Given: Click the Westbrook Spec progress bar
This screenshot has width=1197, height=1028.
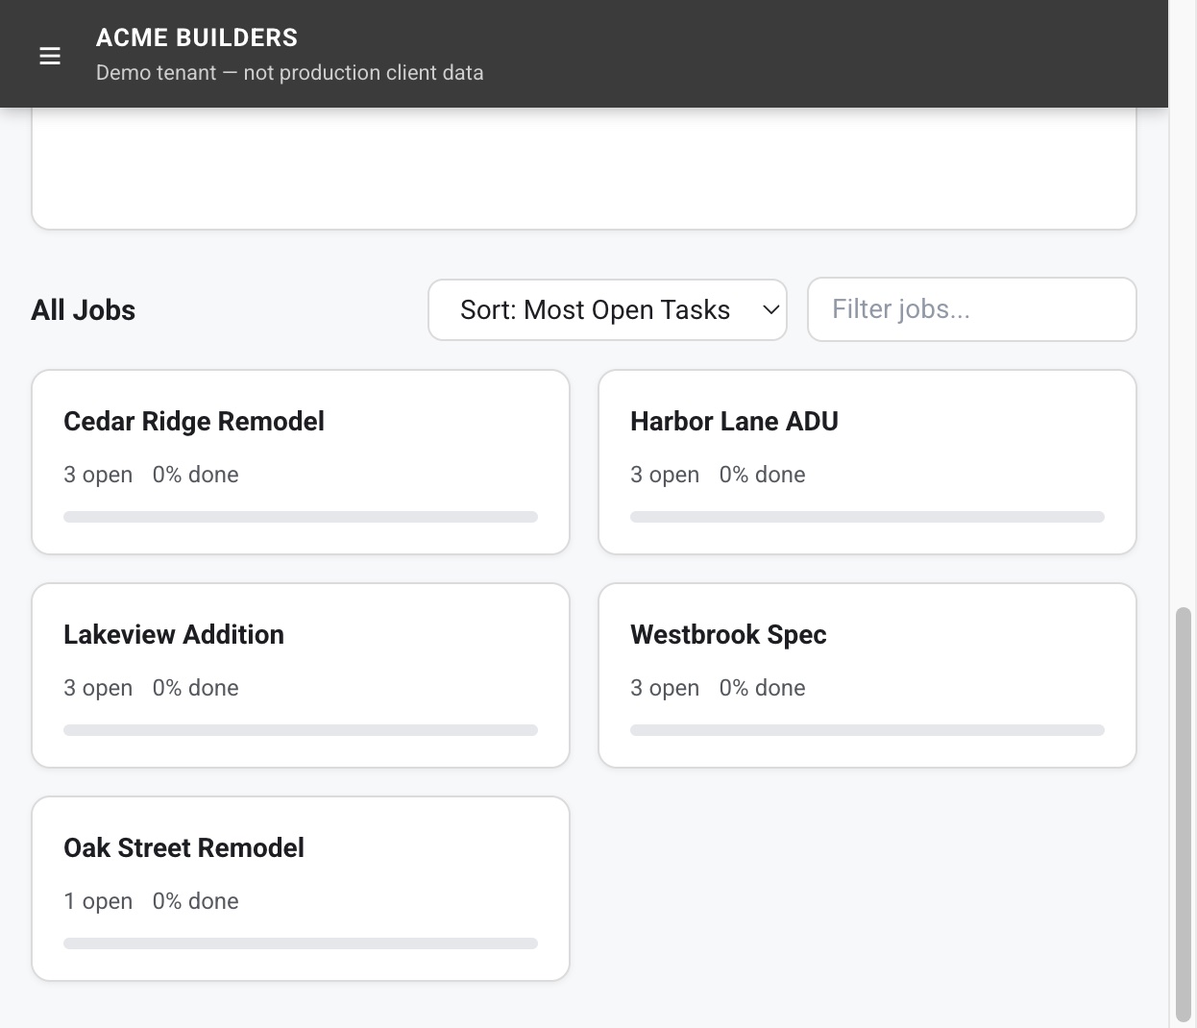Looking at the screenshot, I should [x=867, y=730].
